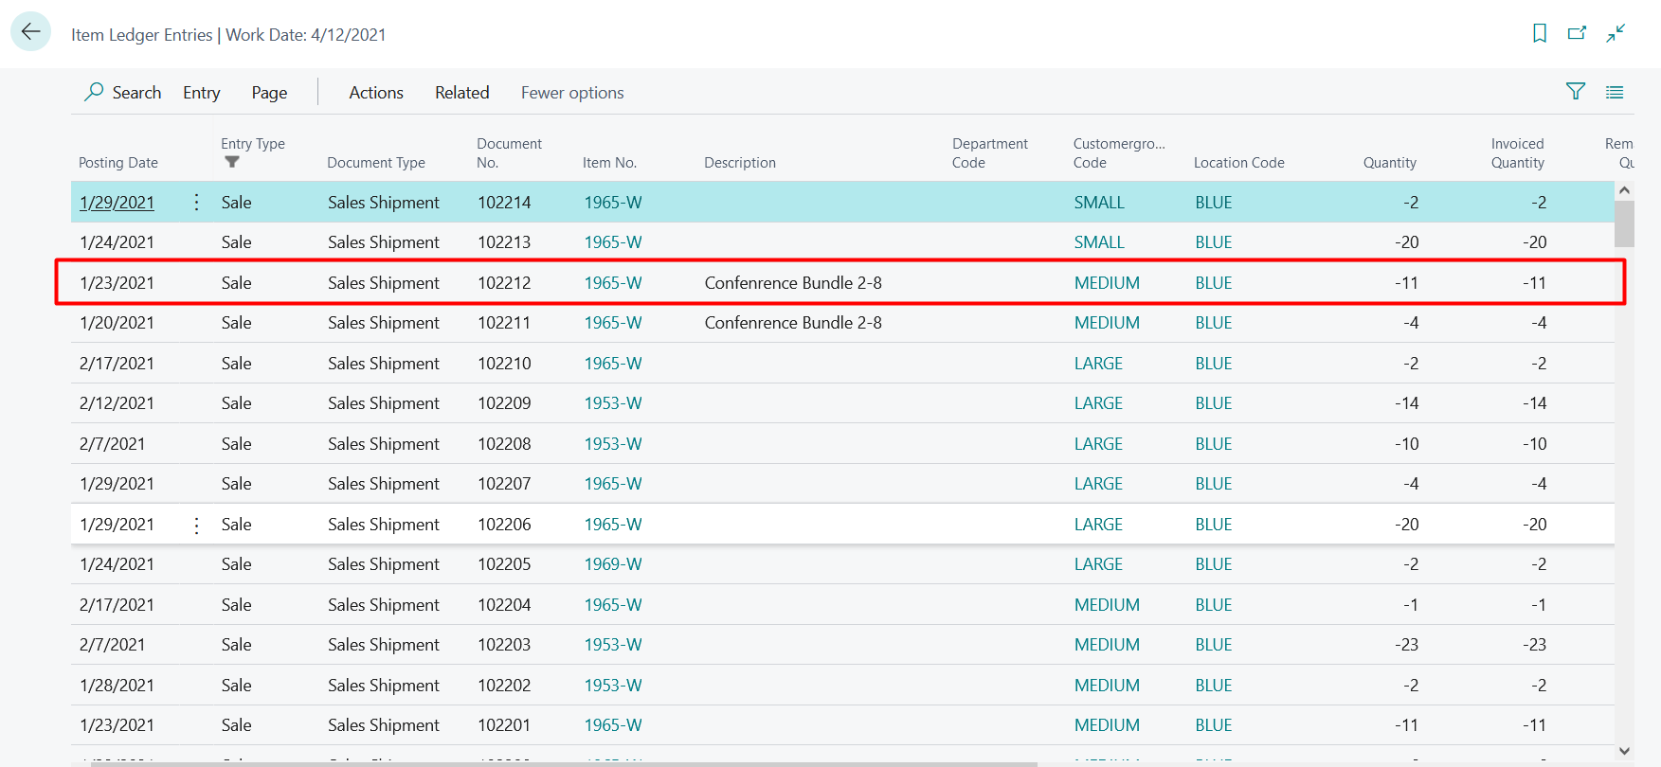Select Description Confenrence Bundle in row 102212
1661x767 pixels.
pyautogui.click(x=793, y=283)
